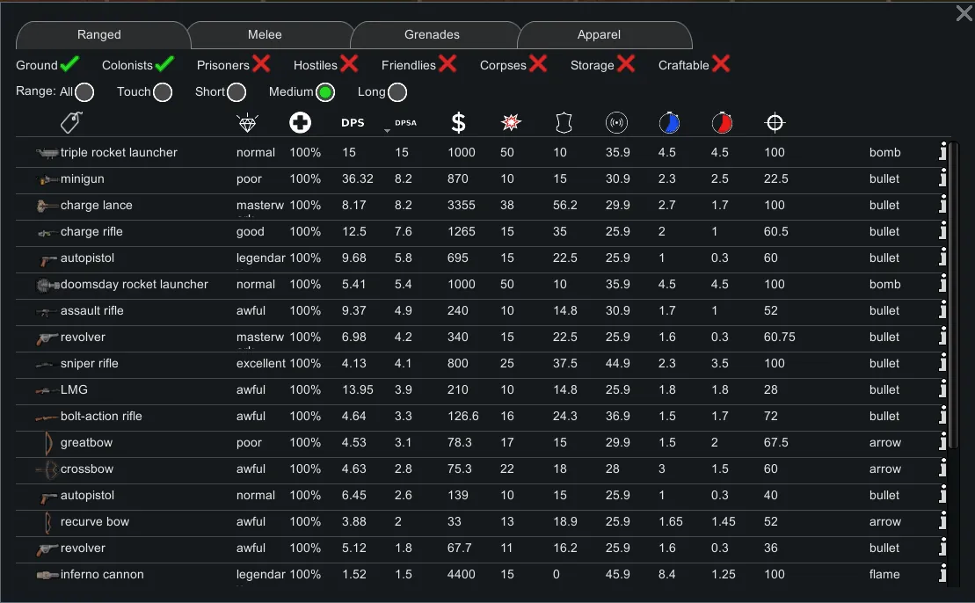Click the damage burst column icon
The width and height of the screenshot is (975, 603).
click(x=510, y=123)
